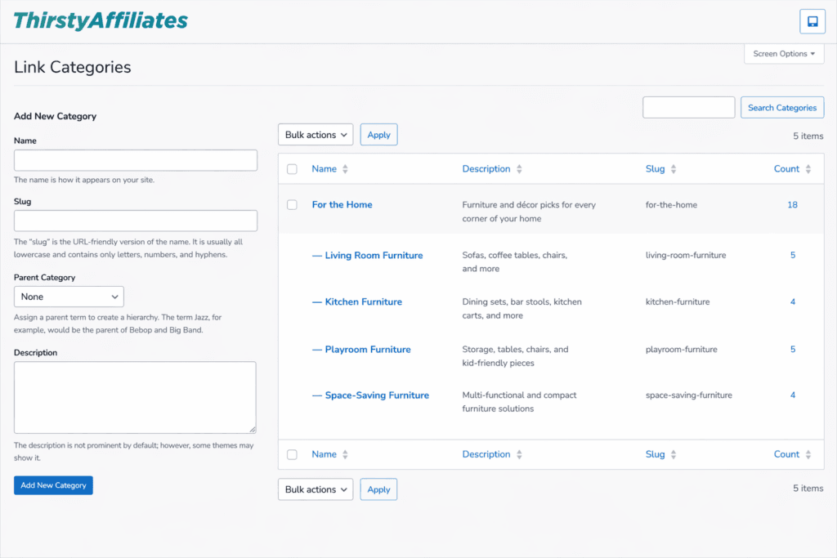Screen dimensions: 837x558
Task: Expand the Screen Options menu
Action: pyautogui.click(x=783, y=53)
